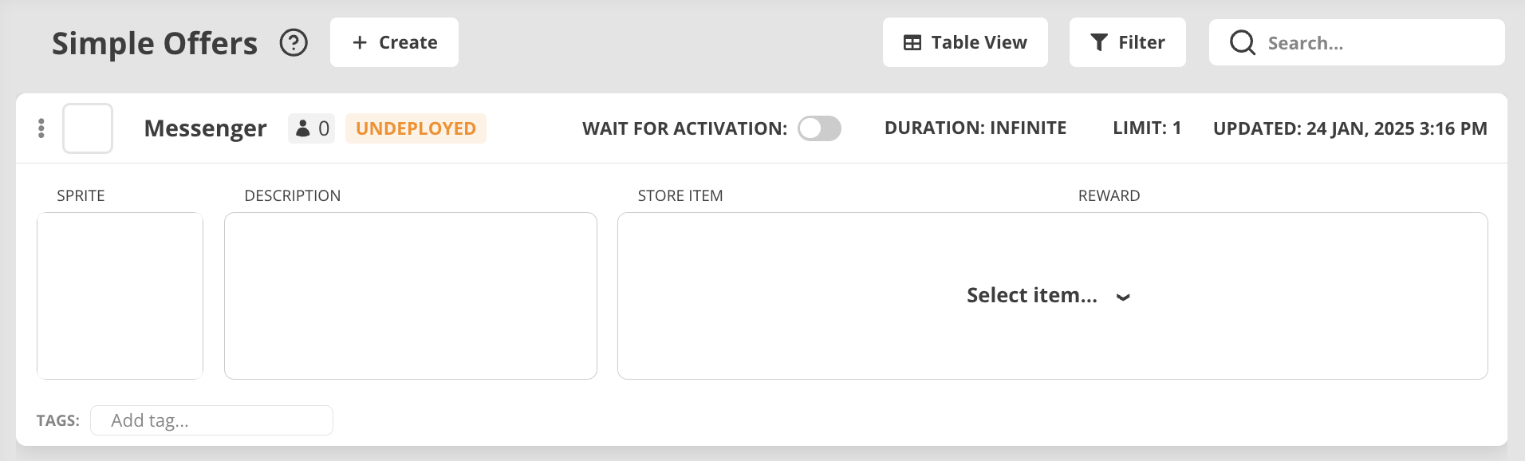1525x461 pixels.
Task: Click the Sprite image box
Action: point(120,296)
